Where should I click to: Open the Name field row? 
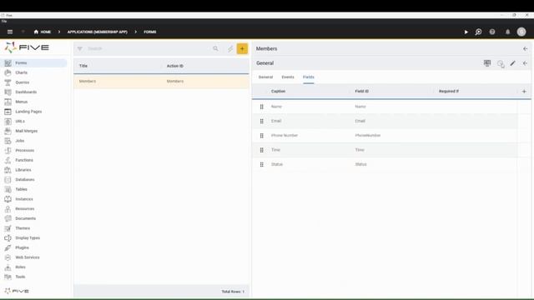point(385,107)
